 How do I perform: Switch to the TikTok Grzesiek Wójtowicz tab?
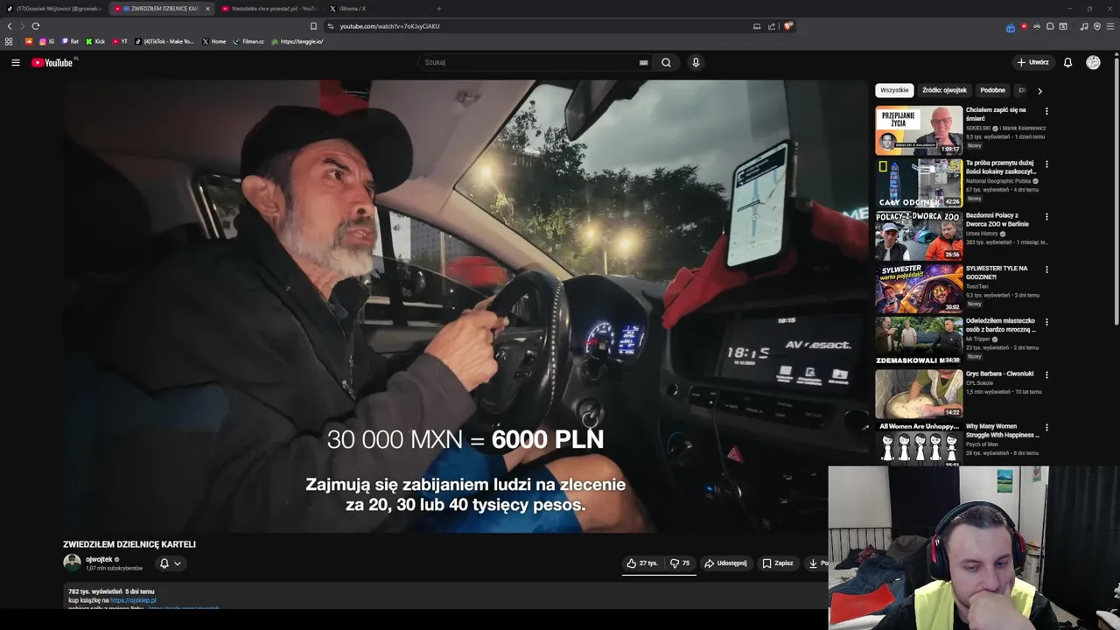tap(54, 9)
